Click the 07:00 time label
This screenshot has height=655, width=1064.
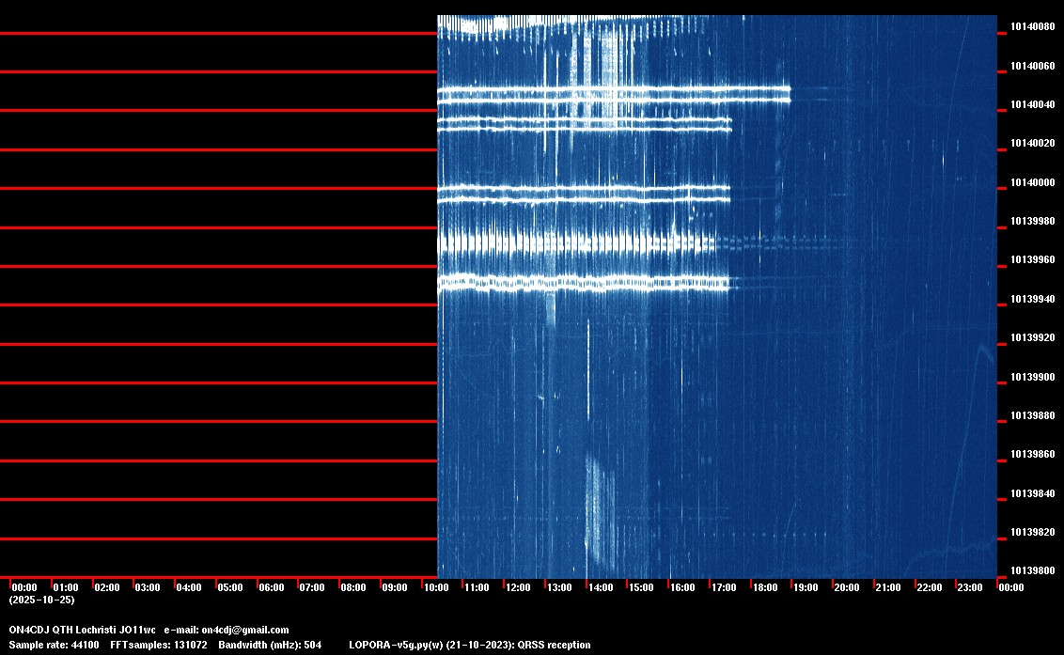312,587
